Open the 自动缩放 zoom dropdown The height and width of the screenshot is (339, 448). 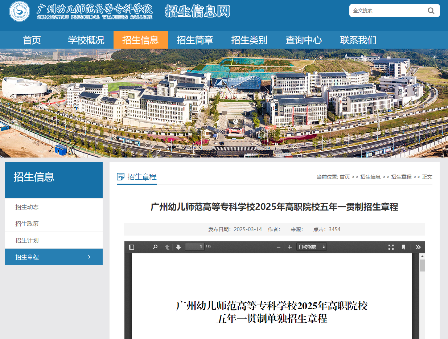311,247
